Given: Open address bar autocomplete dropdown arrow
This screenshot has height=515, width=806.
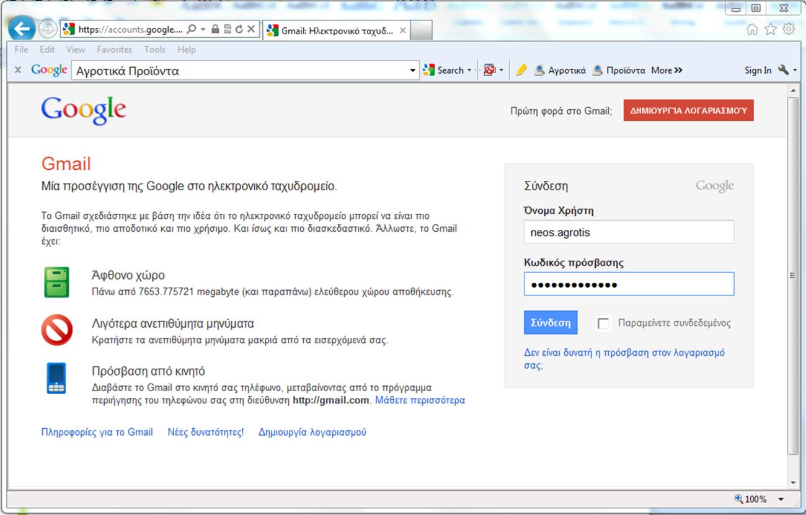Looking at the screenshot, I should click(203, 29).
